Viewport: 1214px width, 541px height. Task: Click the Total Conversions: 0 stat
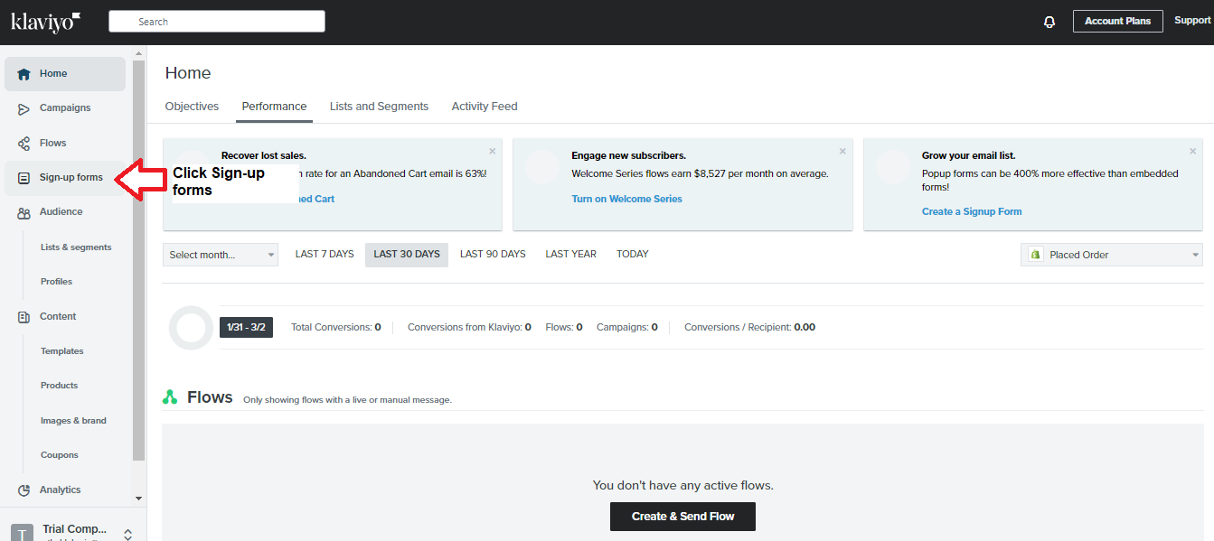[x=335, y=327]
